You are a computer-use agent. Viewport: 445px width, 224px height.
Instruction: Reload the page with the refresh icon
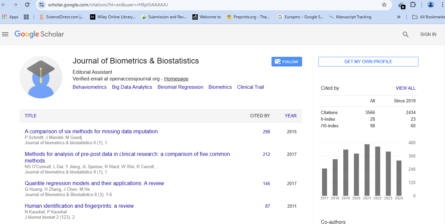pyautogui.click(x=27, y=5)
